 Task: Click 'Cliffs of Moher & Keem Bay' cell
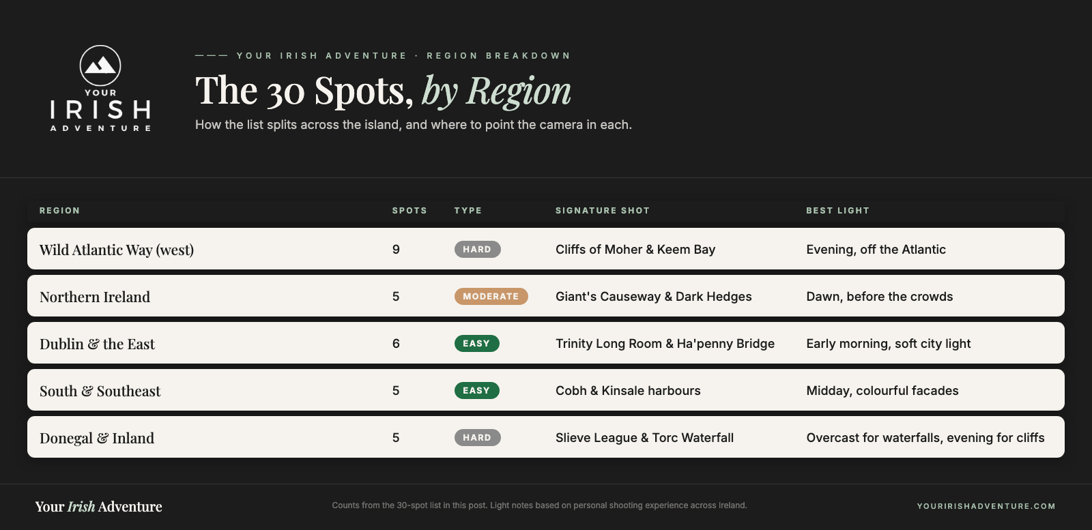(x=635, y=250)
